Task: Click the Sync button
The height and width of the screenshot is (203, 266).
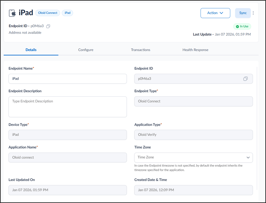Action: click(x=243, y=13)
